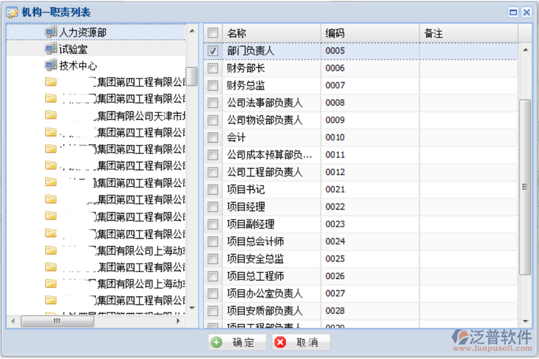Click the tree horizontal scrollbar thumb
The height and width of the screenshot is (359, 539).
pyautogui.click(x=57, y=321)
